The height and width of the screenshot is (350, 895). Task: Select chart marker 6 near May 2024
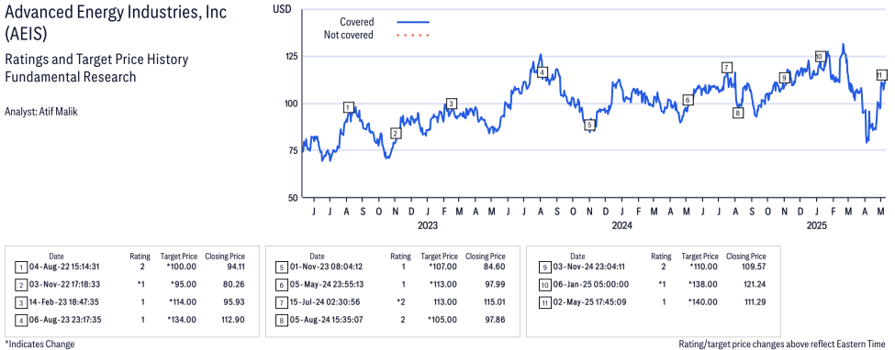click(x=688, y=100)
